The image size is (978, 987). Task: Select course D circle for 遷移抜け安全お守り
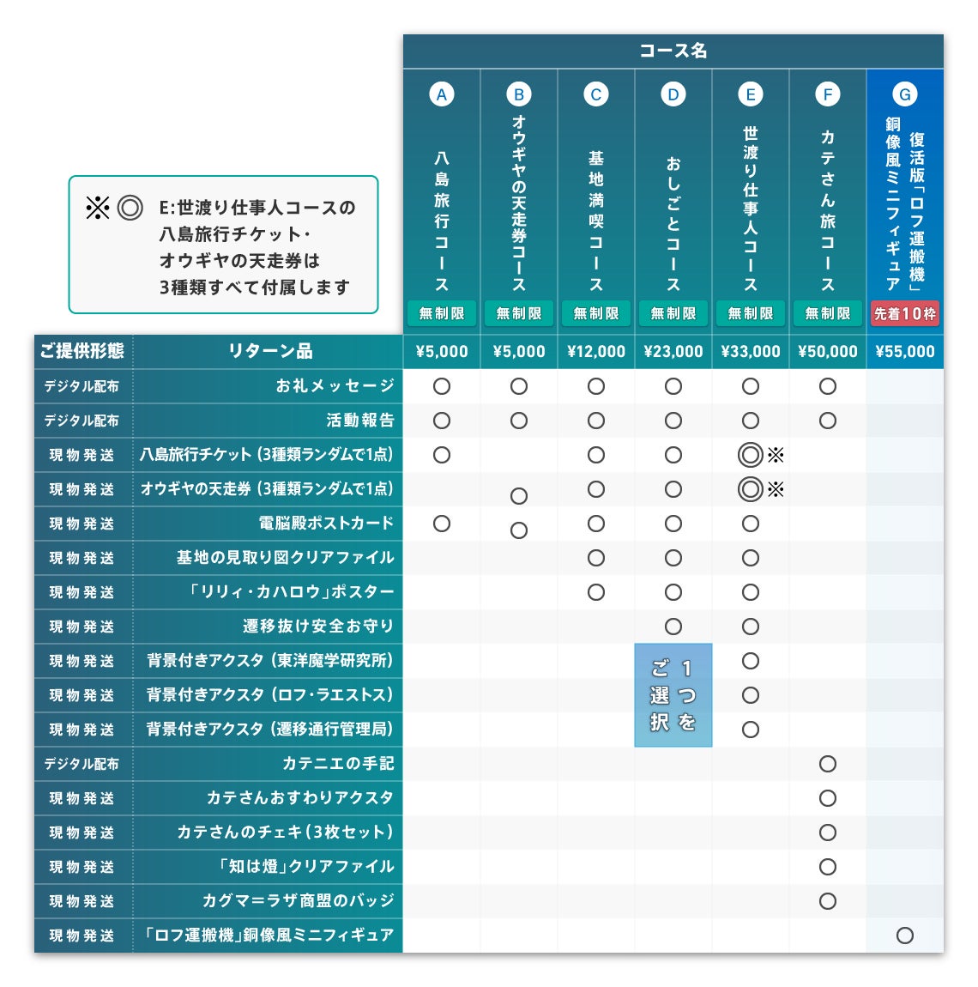pyautogui.click(x=673, y=627)
